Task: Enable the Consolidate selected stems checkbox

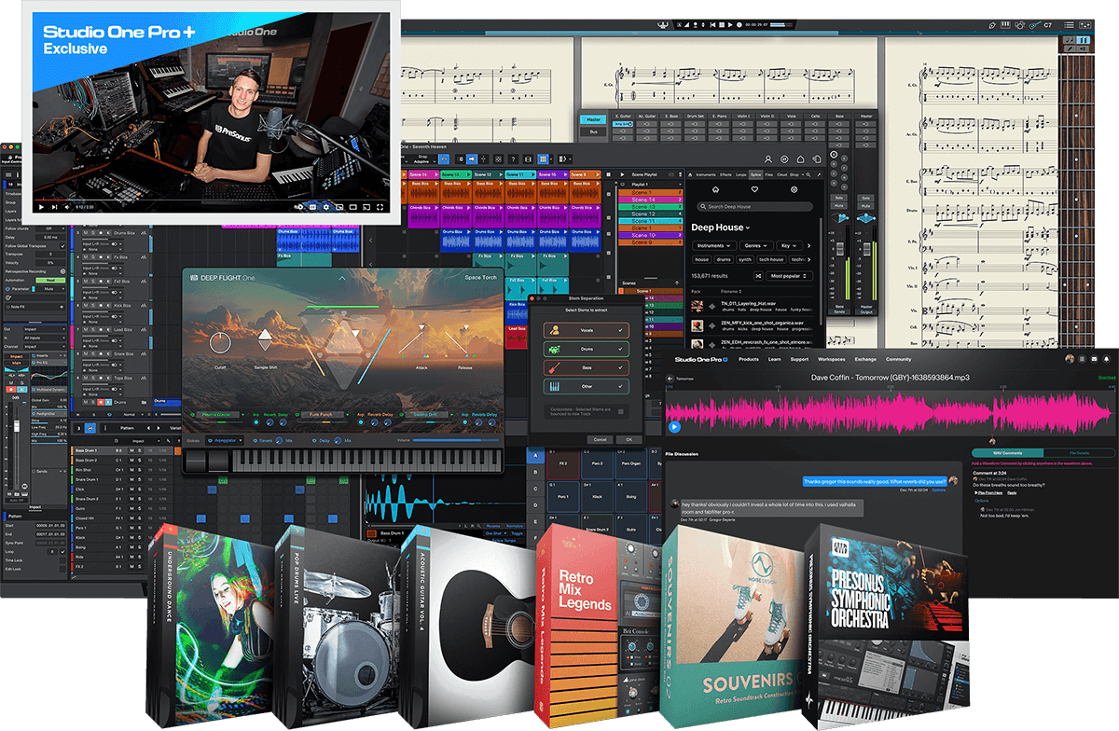Action: [x=622, y=411]
